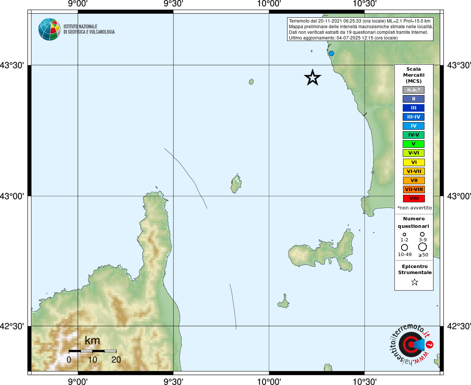Image resolution: width=471 pixels, height=385 pixels.
Task: Click the grey n.a.* legend swatch
Action: pos(414,90)
